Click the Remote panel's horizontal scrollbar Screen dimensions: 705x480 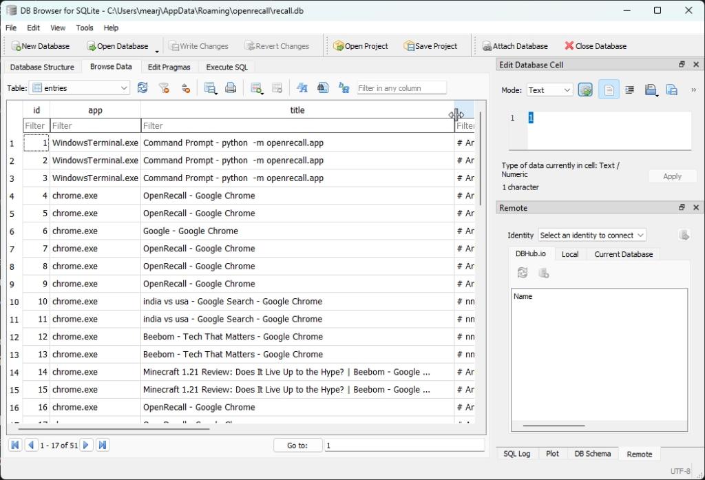554,425
